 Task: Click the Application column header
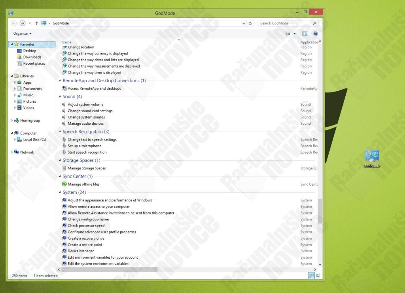[x=309, y=42]
